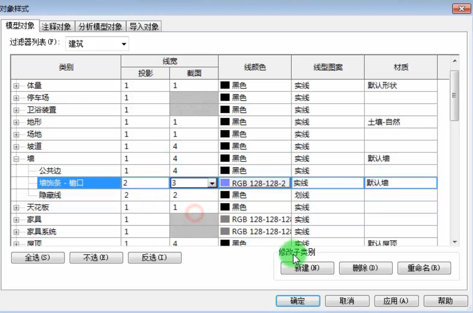The width and height of the screenshot is (473, 313).
Task: Collapse the 墙 category node
Action: pyautogui.click(x=16, y=159)
